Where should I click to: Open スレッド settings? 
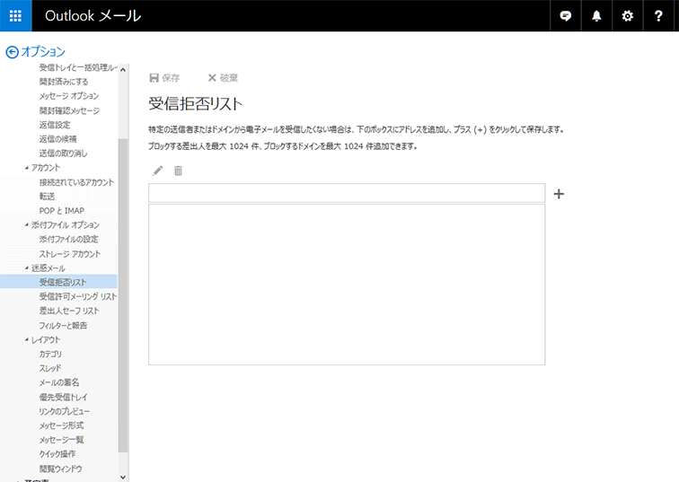pos(50,368)
